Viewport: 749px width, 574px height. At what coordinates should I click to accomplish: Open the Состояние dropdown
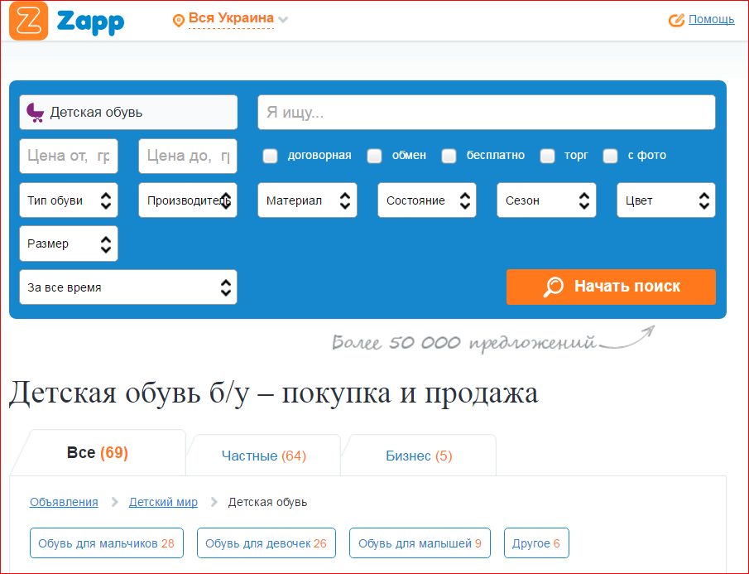click(x=427, y=200)
